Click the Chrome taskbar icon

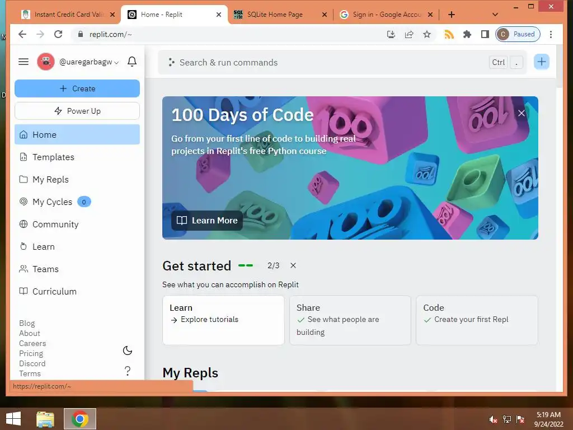[x=80, y=419]
